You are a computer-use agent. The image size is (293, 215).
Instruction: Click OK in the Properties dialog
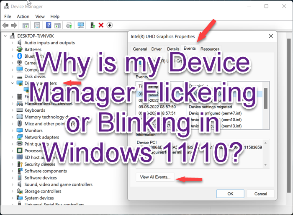click(230, 194)
